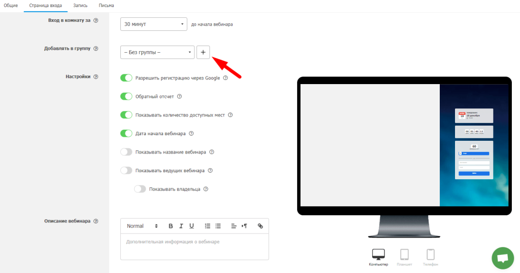This screenshot has height=273, width=520.
Task: Insert numbered list in editor
Action: click(208, 226)
